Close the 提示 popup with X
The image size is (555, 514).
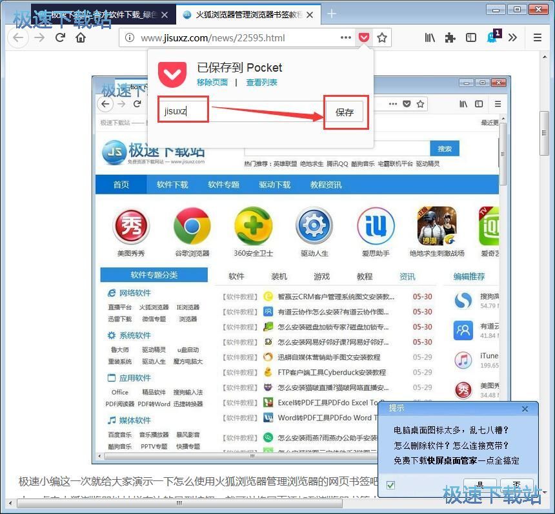point(525,409)
